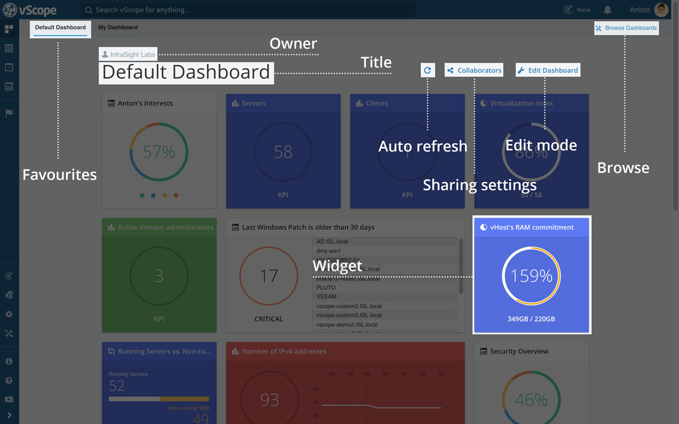The image size is (679, 424).
Task: Click the InfraSight Labs owner link
Action: click(128, 54)
